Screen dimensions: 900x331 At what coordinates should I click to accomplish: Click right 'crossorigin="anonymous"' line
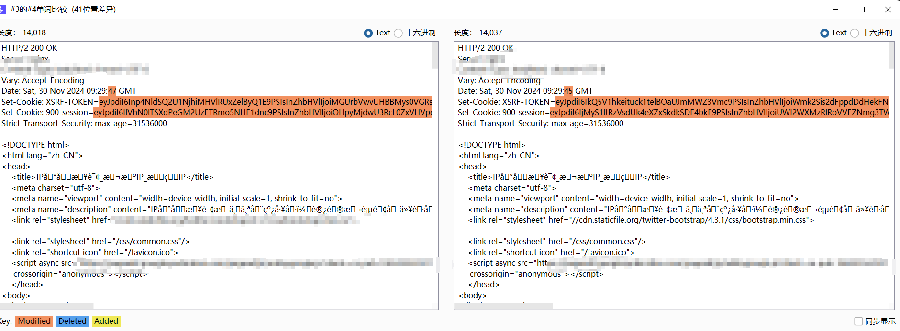[x=537, y=274]
